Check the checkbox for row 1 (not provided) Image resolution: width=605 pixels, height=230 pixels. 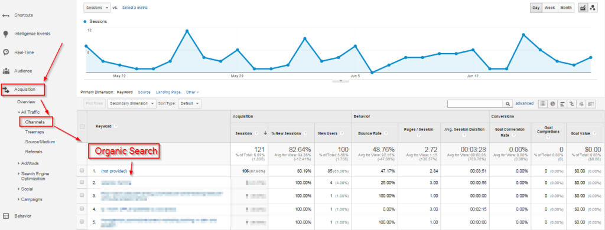click(82, 170)
